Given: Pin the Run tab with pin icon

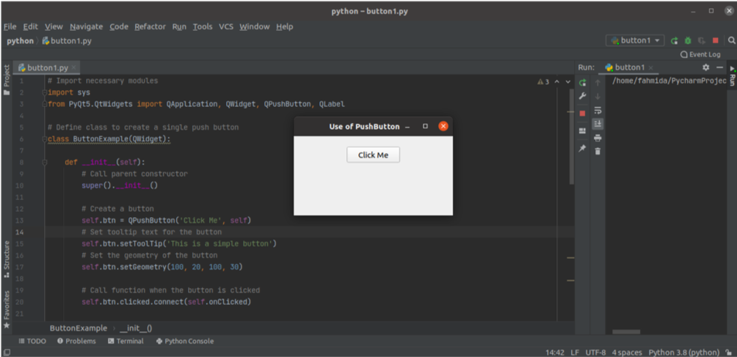Looking at the screenshot, I should (582, 148).
